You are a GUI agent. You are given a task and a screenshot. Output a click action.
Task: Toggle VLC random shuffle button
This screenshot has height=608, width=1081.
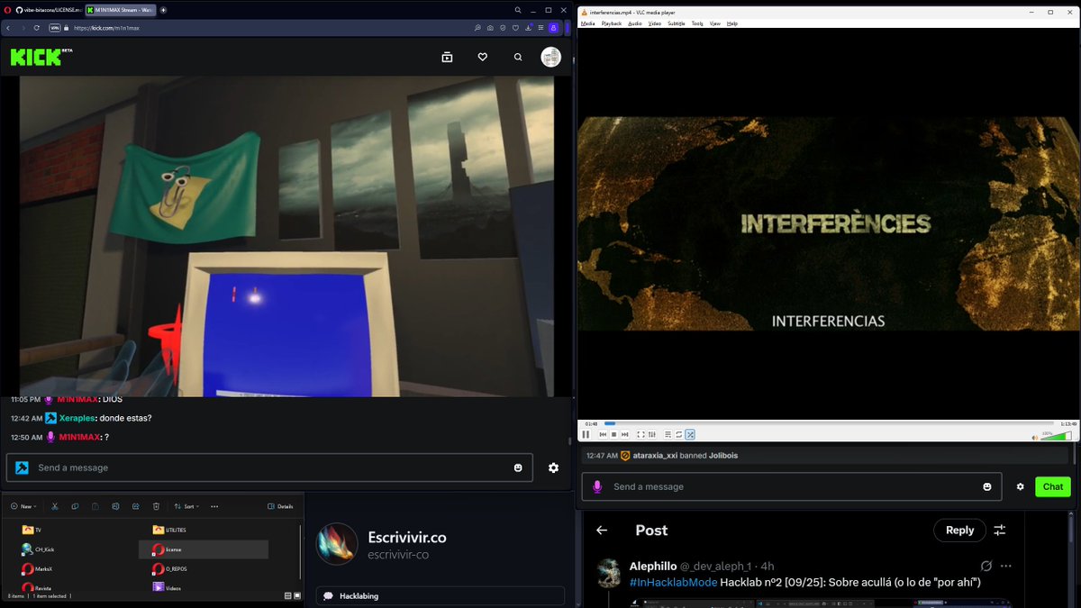(690, 434)
